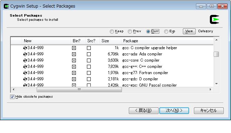Click the Cygwin icon in the title bar
Viewport: 231px width, 133px height.
click(6, 6)
